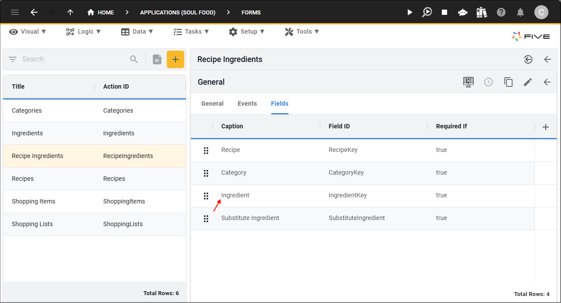Click the document icon next to add button
Screen dimensions: 561x303
157,59
